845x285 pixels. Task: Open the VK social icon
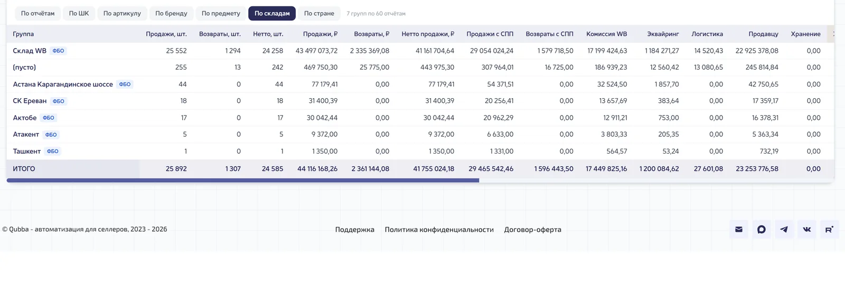807,230
